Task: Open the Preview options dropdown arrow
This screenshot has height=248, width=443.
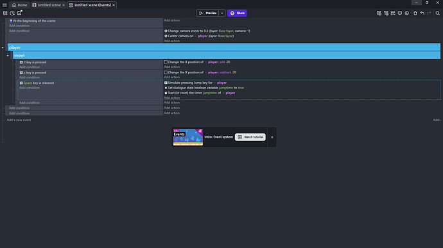Action: [221, 13]
